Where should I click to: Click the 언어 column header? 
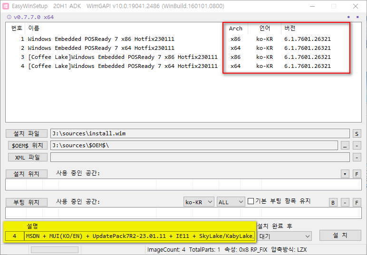coord(265,28)
